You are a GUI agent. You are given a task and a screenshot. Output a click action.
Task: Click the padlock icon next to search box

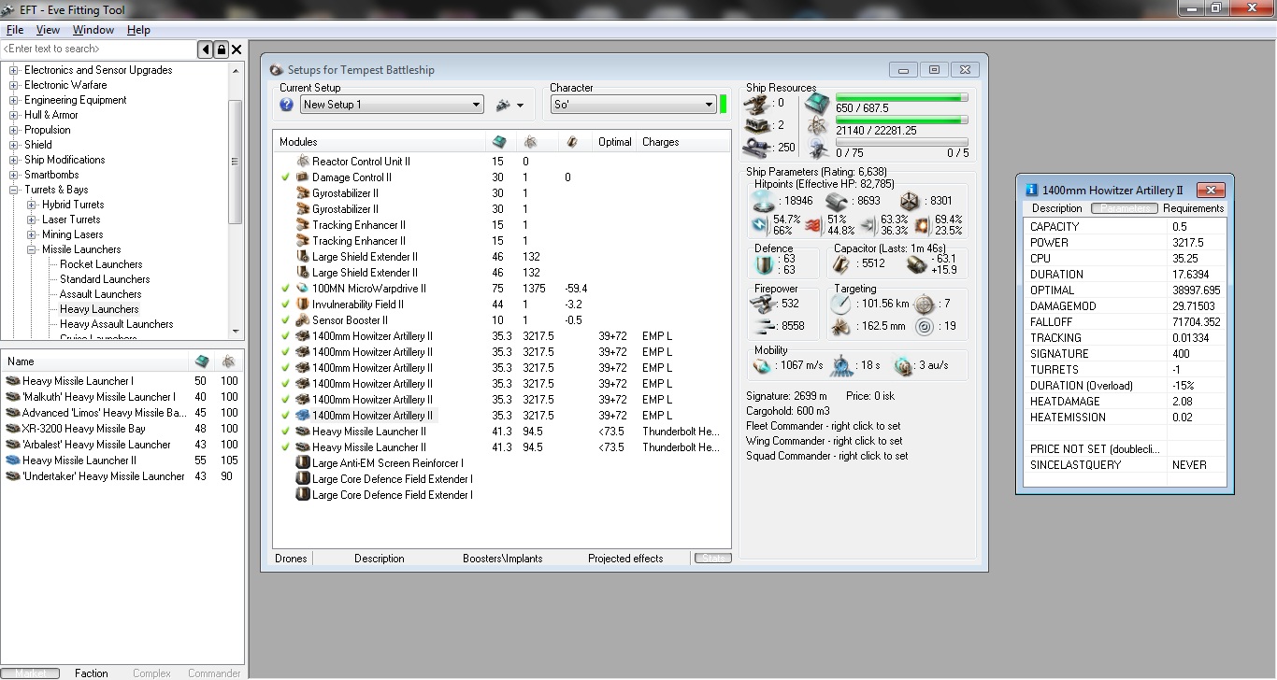(222, 50)
